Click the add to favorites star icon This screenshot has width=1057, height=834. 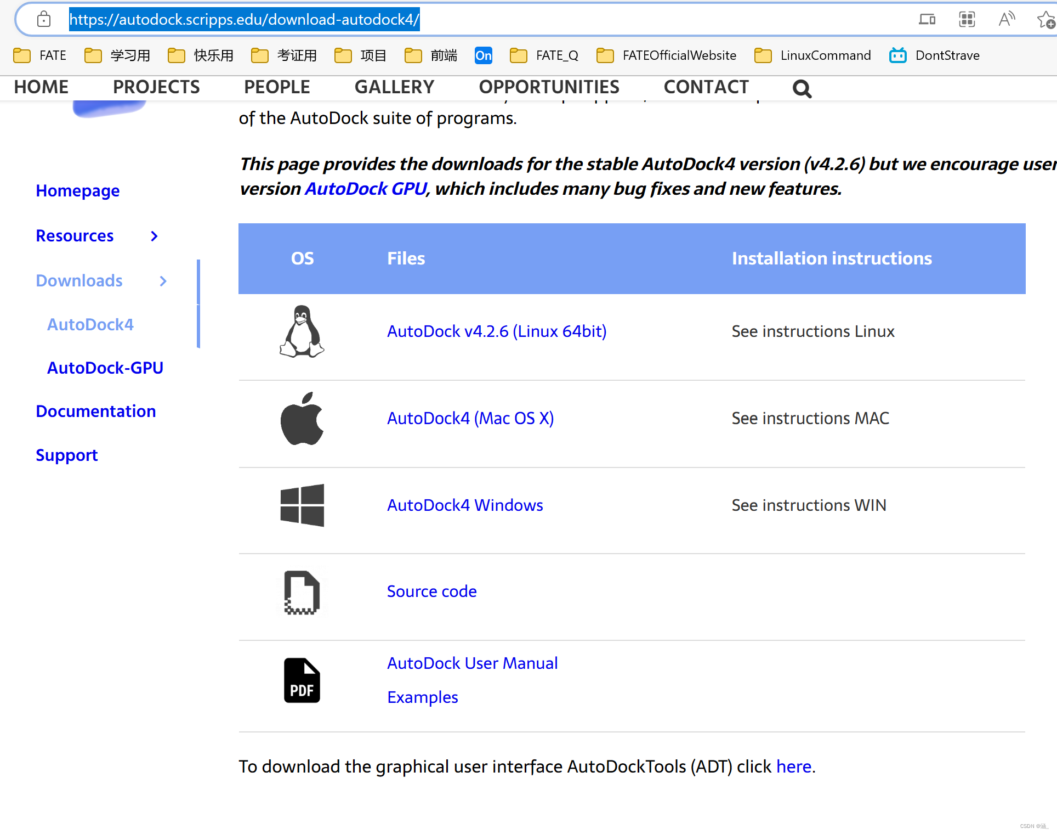[x=1045, y=20]
